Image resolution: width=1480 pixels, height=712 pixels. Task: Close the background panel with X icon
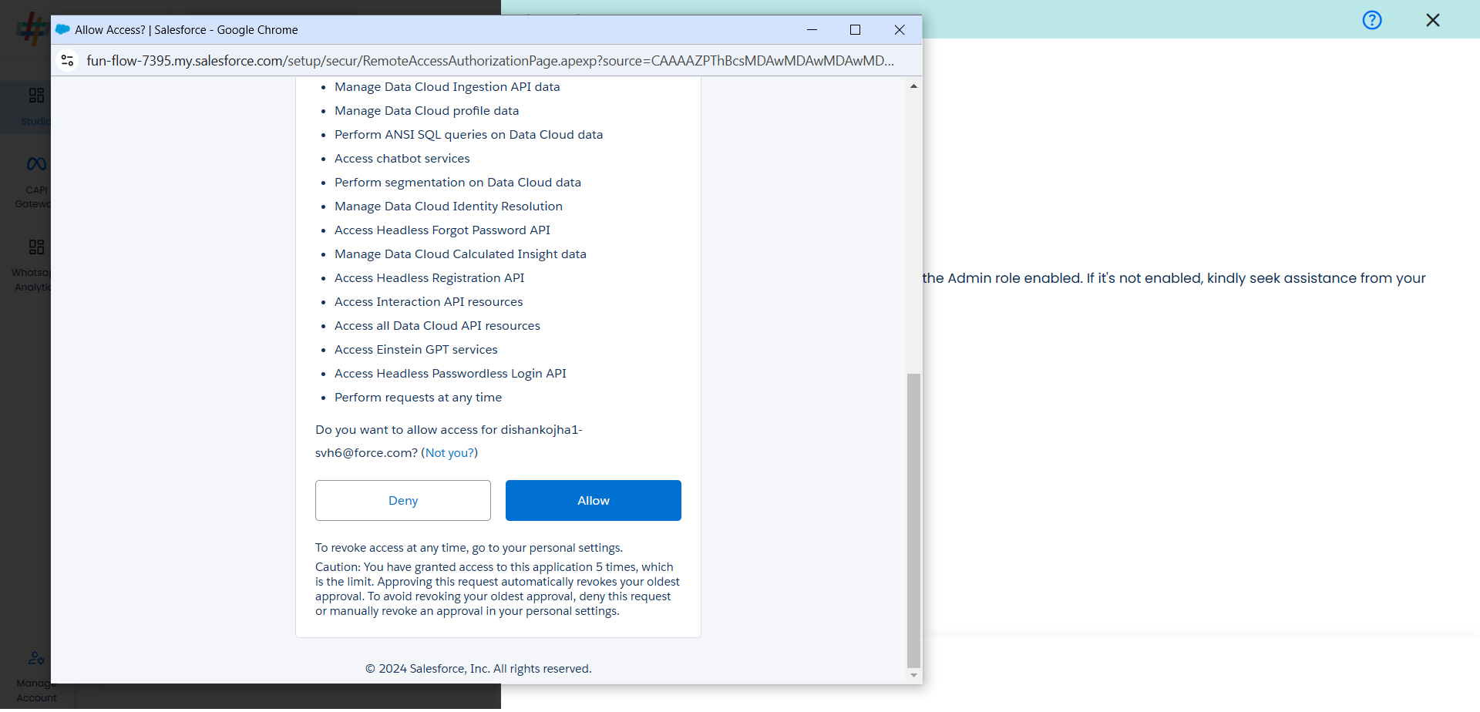coord(1433,20)
